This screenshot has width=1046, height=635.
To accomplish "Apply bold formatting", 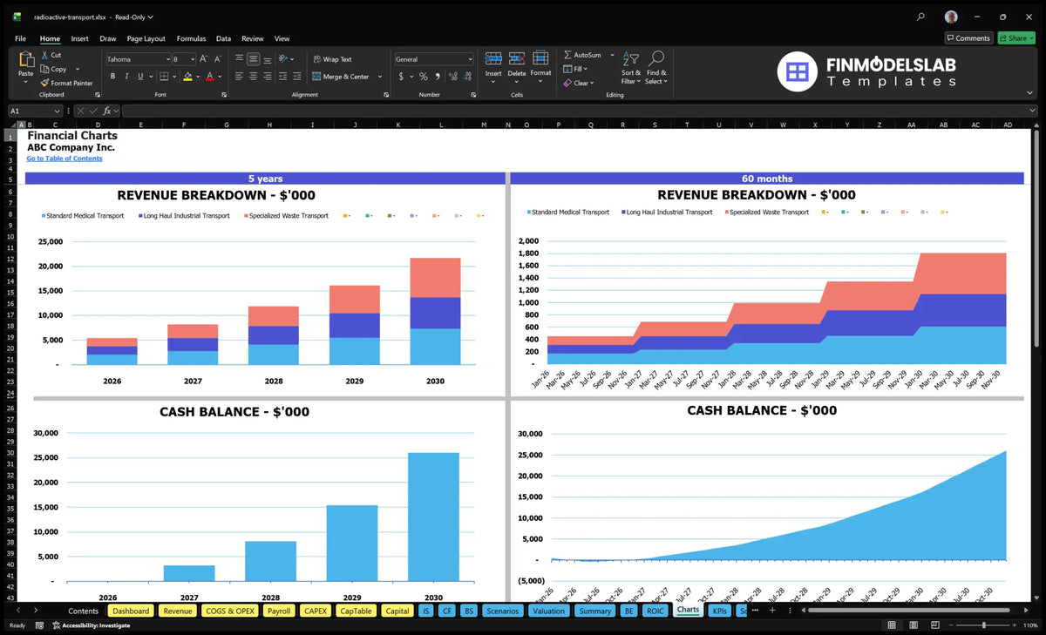I will pyautogui.click(x=113, y=77).
